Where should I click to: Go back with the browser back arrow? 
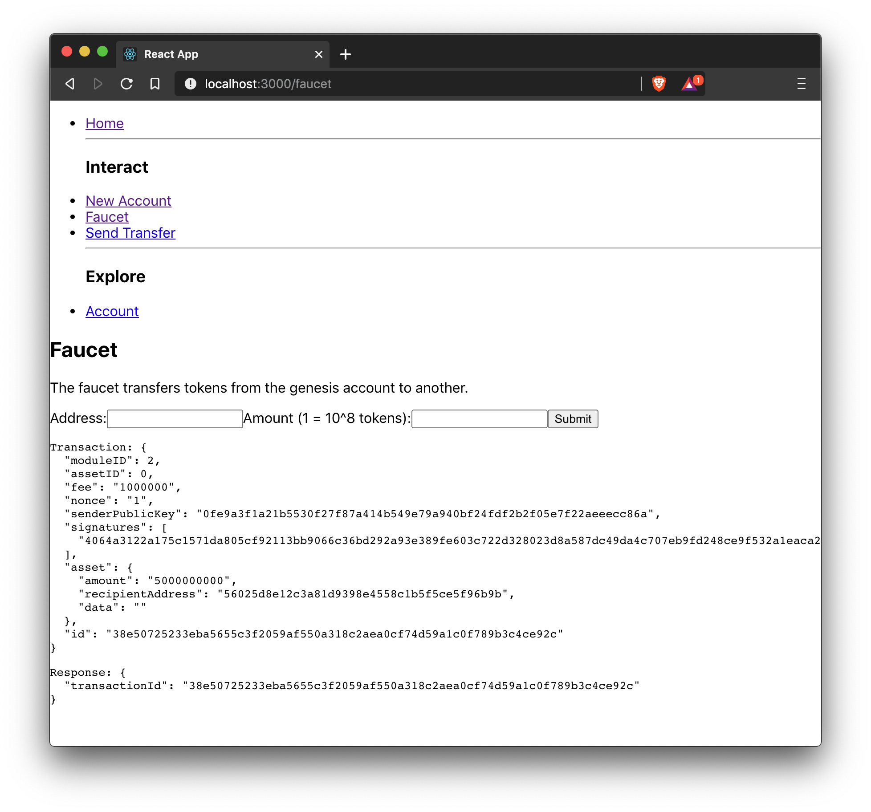[x=70, y=84]
